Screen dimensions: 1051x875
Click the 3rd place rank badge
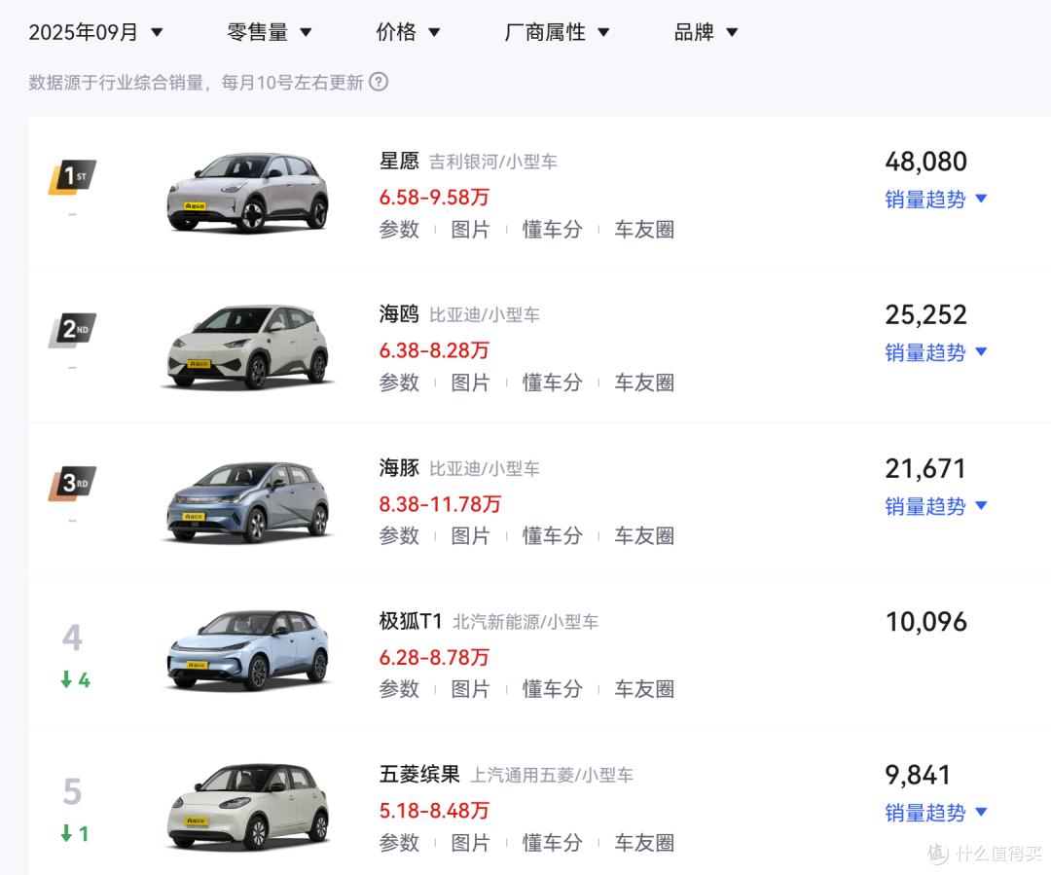coord(72,484)
